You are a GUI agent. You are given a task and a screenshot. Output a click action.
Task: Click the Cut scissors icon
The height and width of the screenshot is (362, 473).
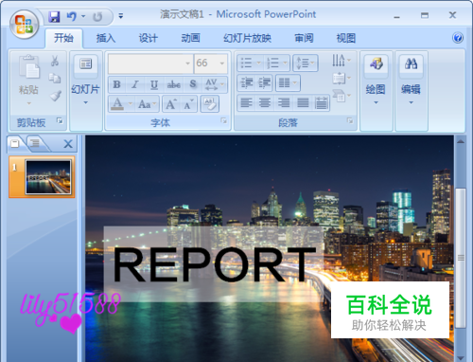click(55, 61)
